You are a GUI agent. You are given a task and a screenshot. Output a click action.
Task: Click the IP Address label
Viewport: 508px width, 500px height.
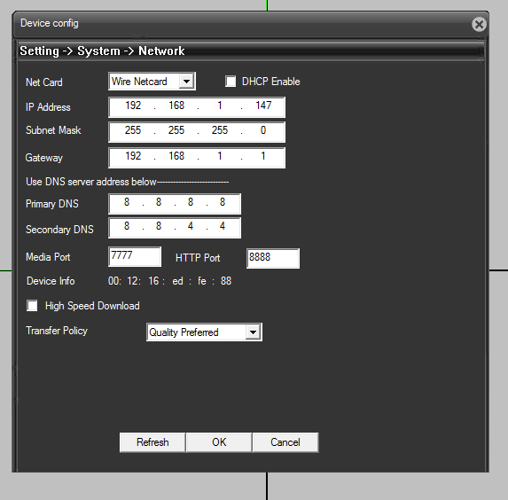48,107
